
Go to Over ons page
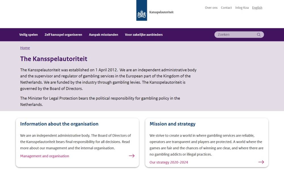(x=211, y=8)
